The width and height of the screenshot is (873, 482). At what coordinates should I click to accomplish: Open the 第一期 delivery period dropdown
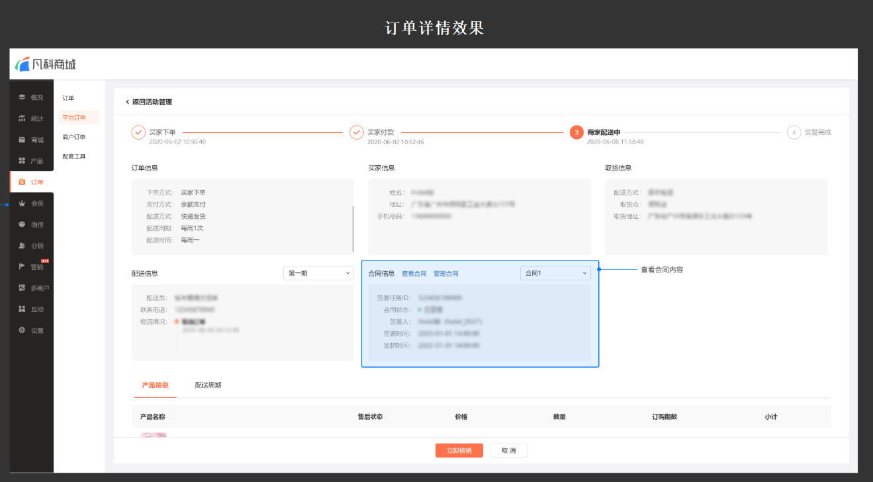point(318,272)
